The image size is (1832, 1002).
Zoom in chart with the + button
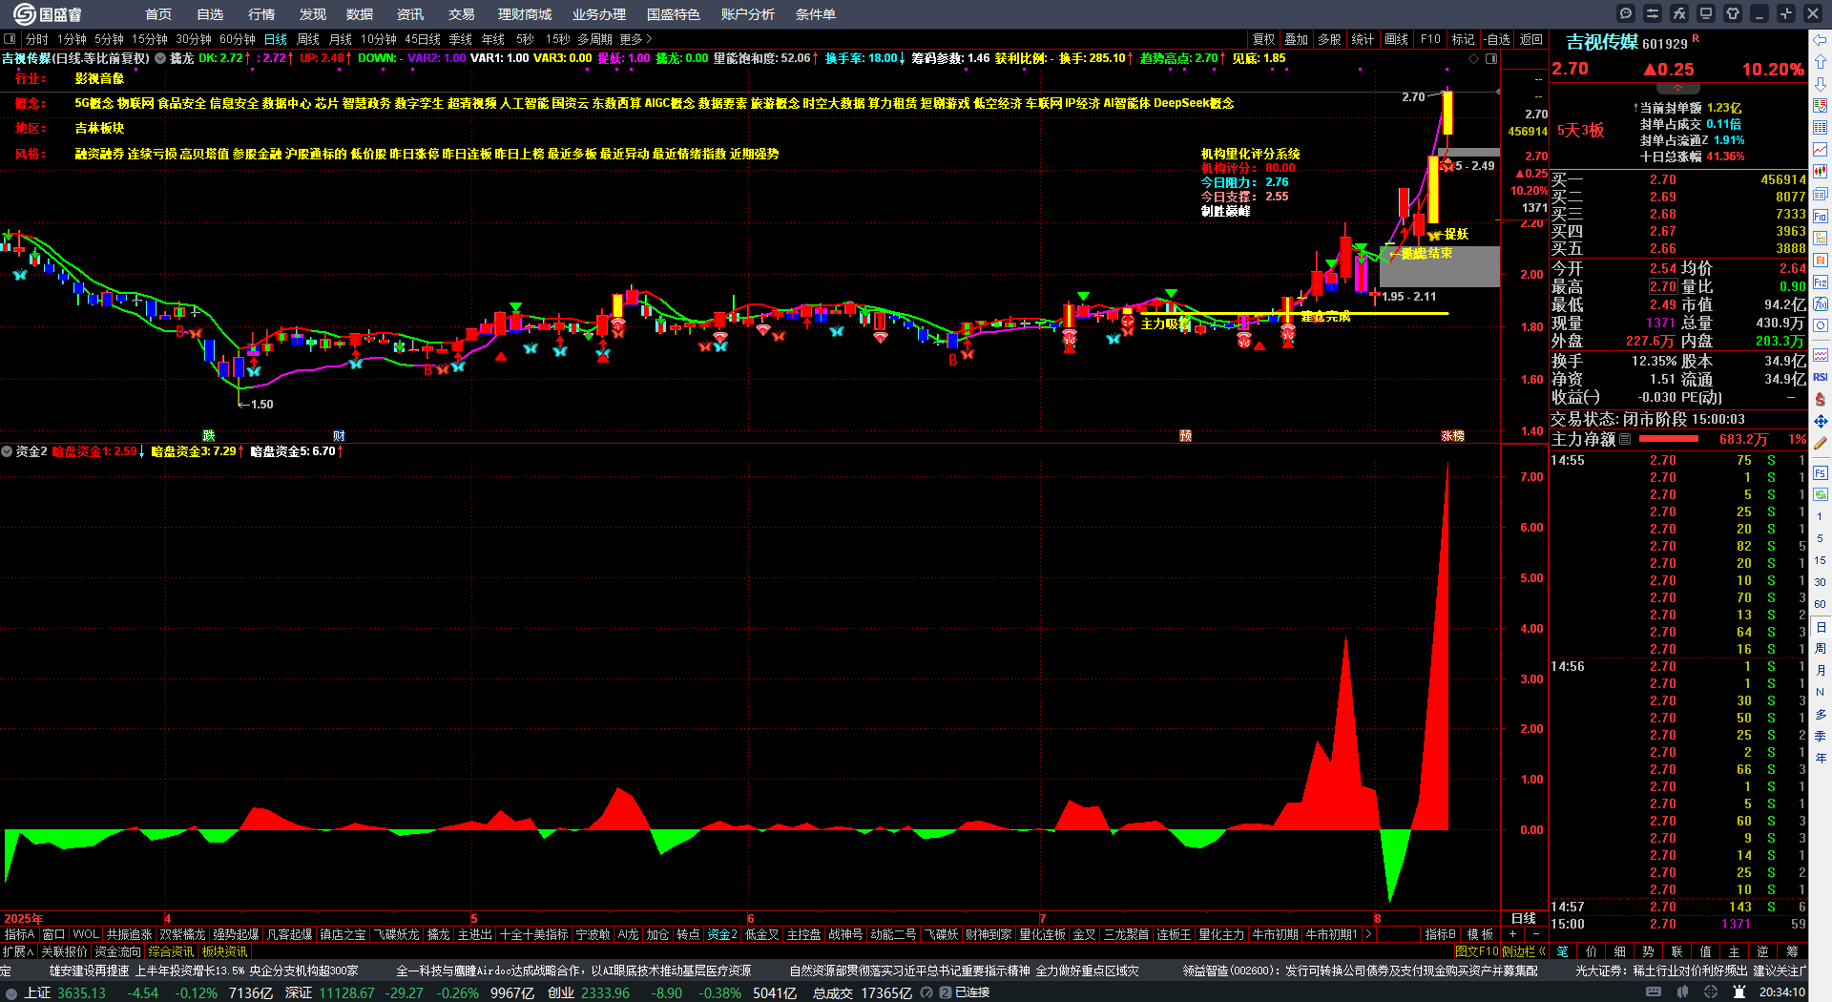pos(1512,934)
